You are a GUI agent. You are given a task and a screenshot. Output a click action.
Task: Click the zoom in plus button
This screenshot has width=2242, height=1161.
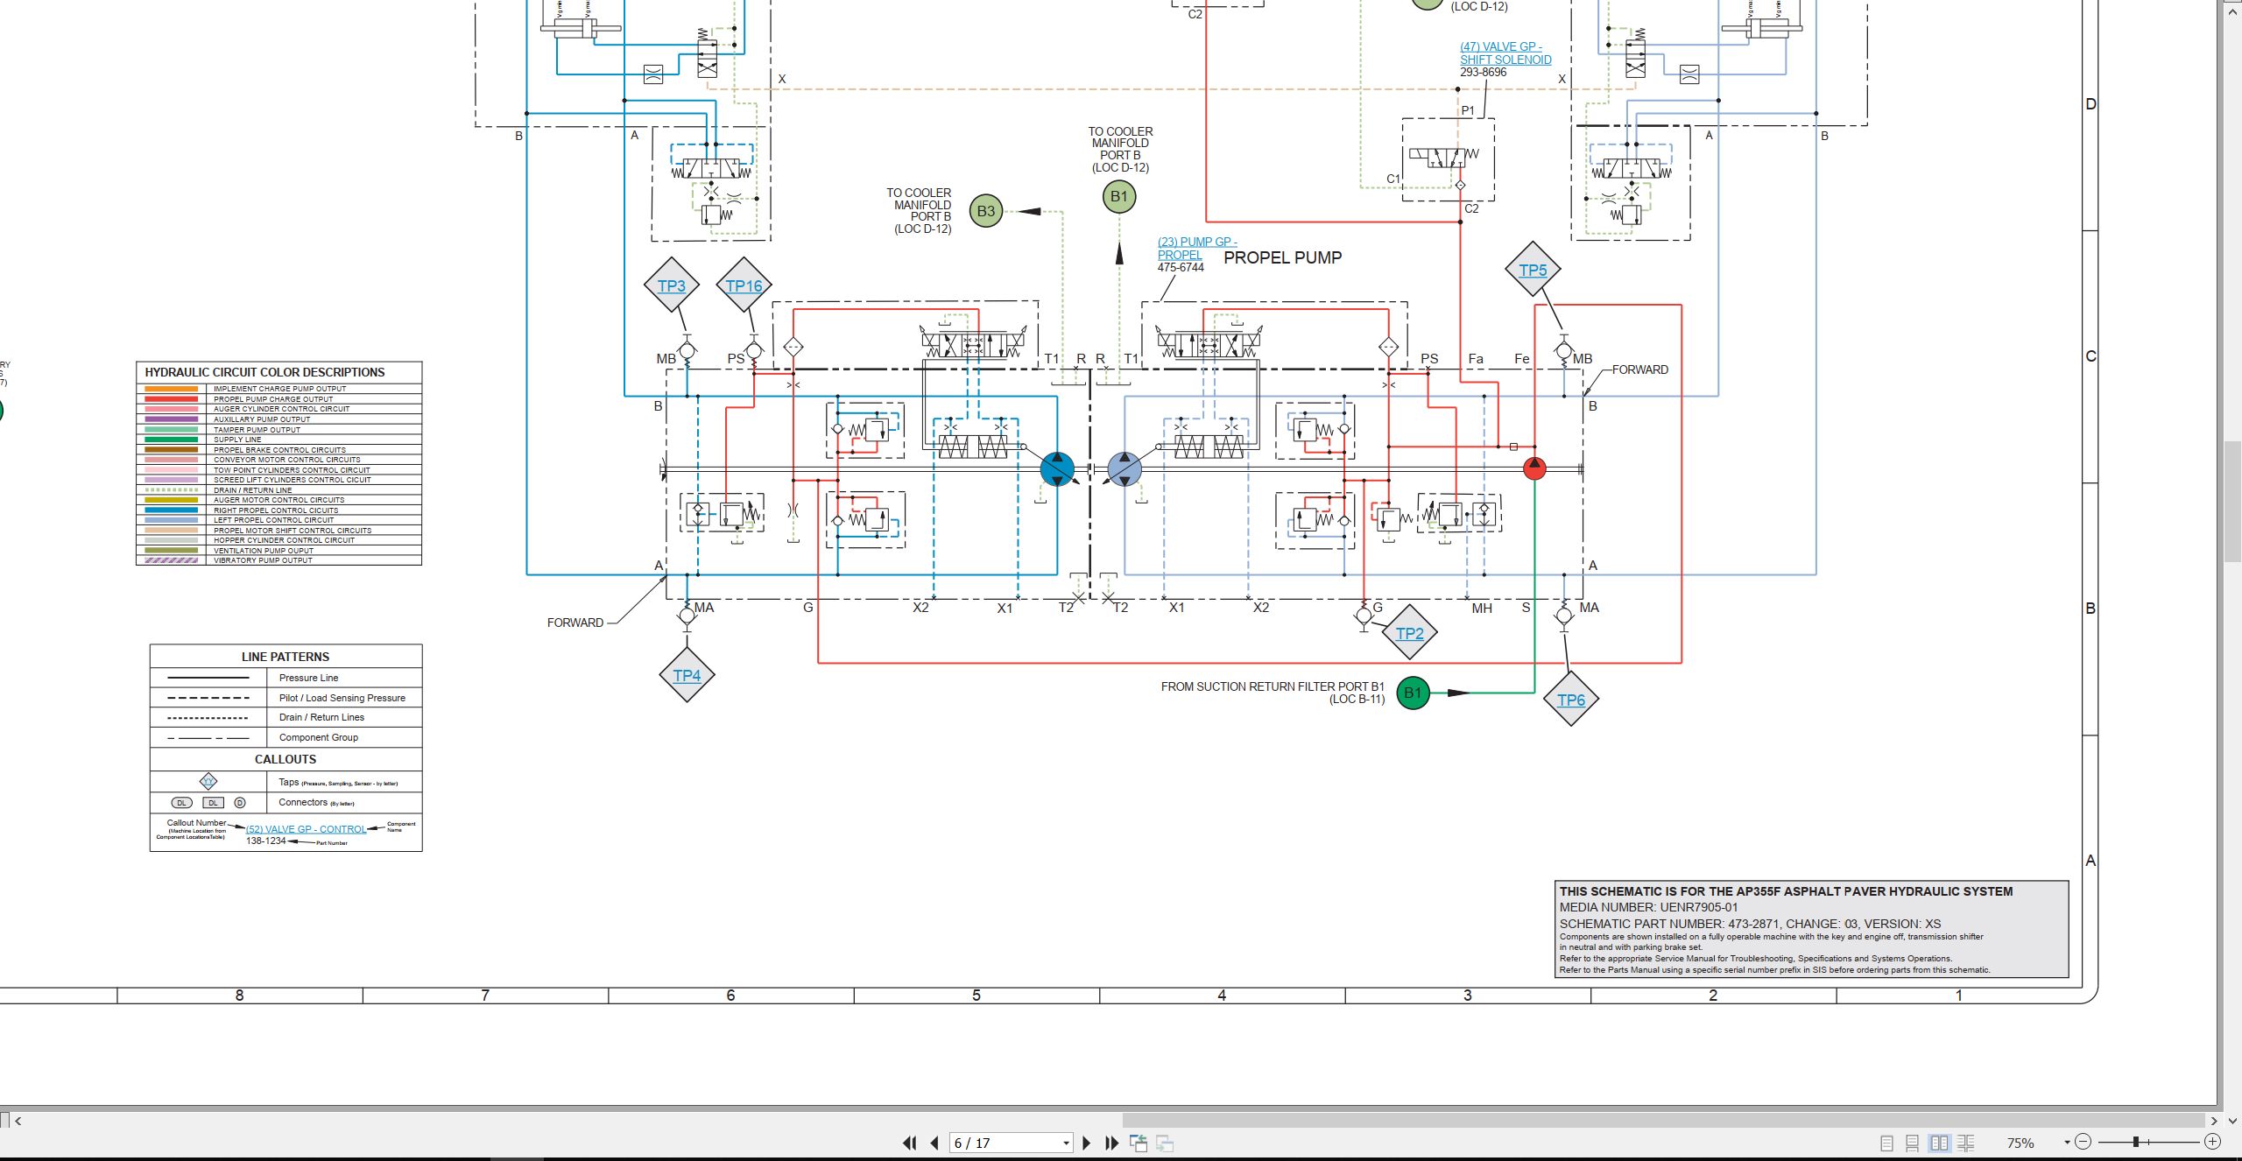[x=2213, y=1142]
